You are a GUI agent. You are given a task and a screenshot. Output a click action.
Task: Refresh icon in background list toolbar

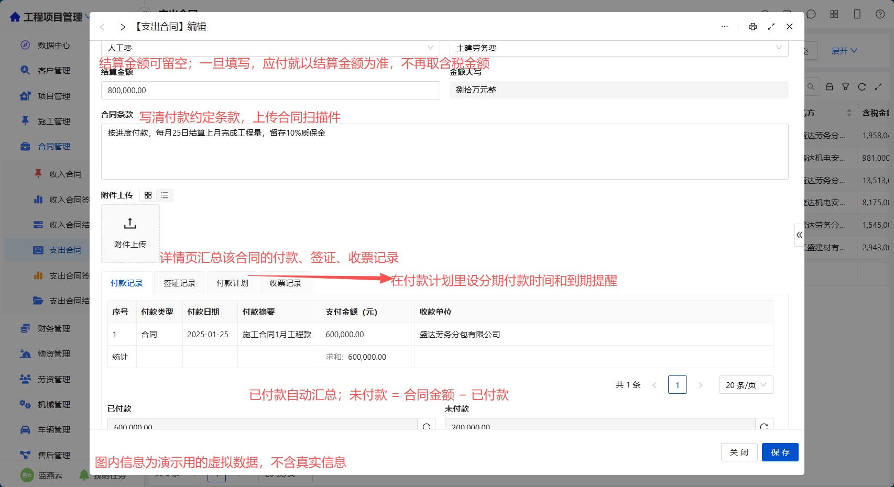pos(862,87)
